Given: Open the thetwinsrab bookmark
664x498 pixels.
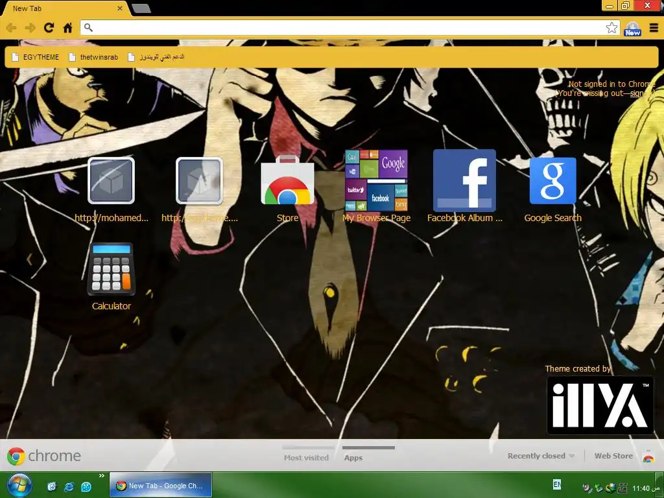Looking at the screenshot, I should point(93,57).
